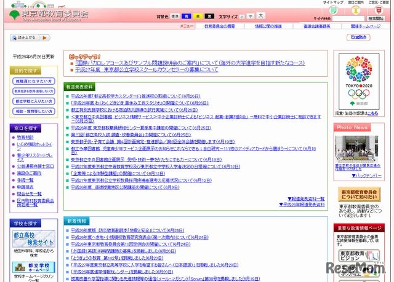Open the 青少年リスタートプレイス link
394x282 pixels.
(x=34, y=157)
